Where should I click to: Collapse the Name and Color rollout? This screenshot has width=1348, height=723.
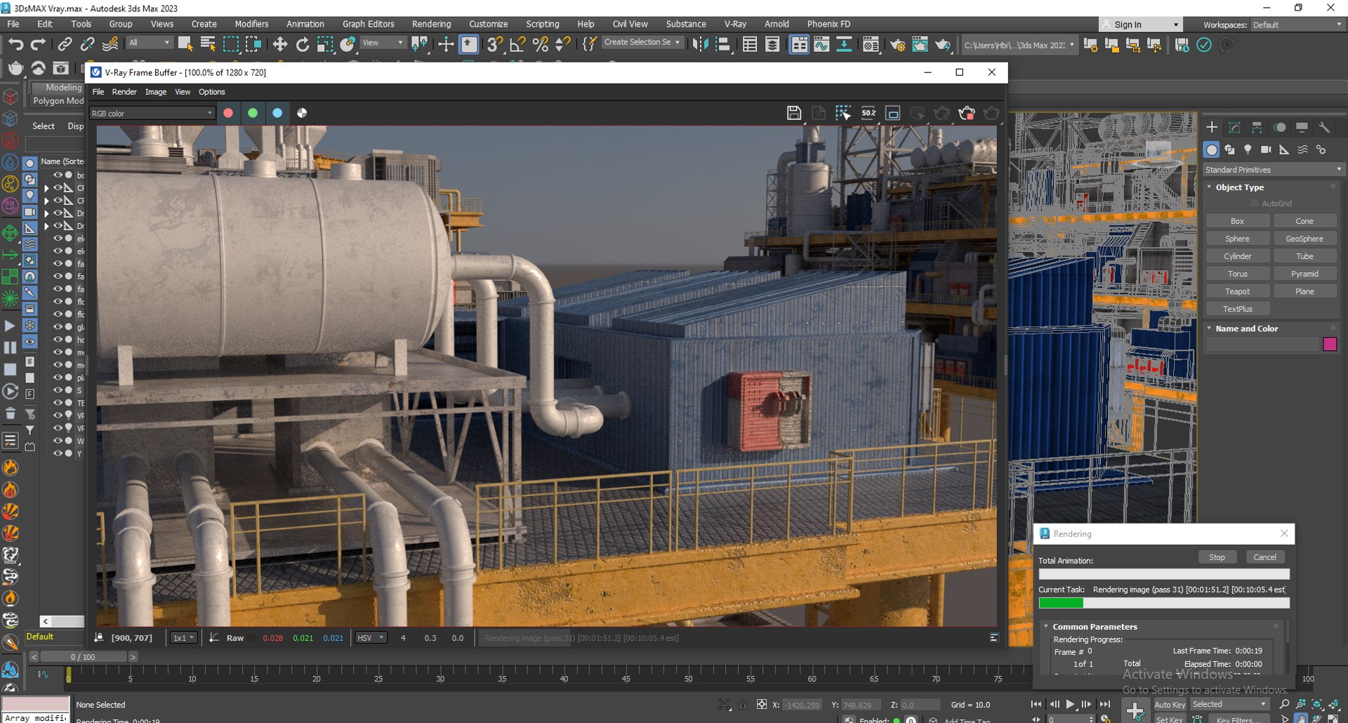(1246, 329)
